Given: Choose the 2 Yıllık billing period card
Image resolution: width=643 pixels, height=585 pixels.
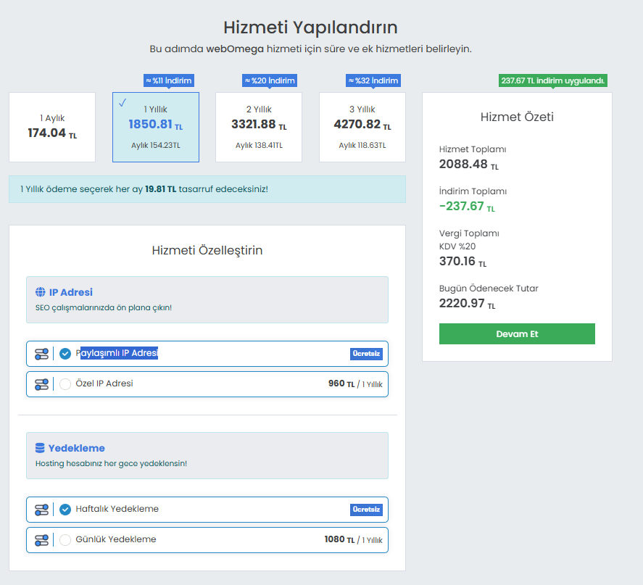Looking at the screenshot, I should (259, 127).
